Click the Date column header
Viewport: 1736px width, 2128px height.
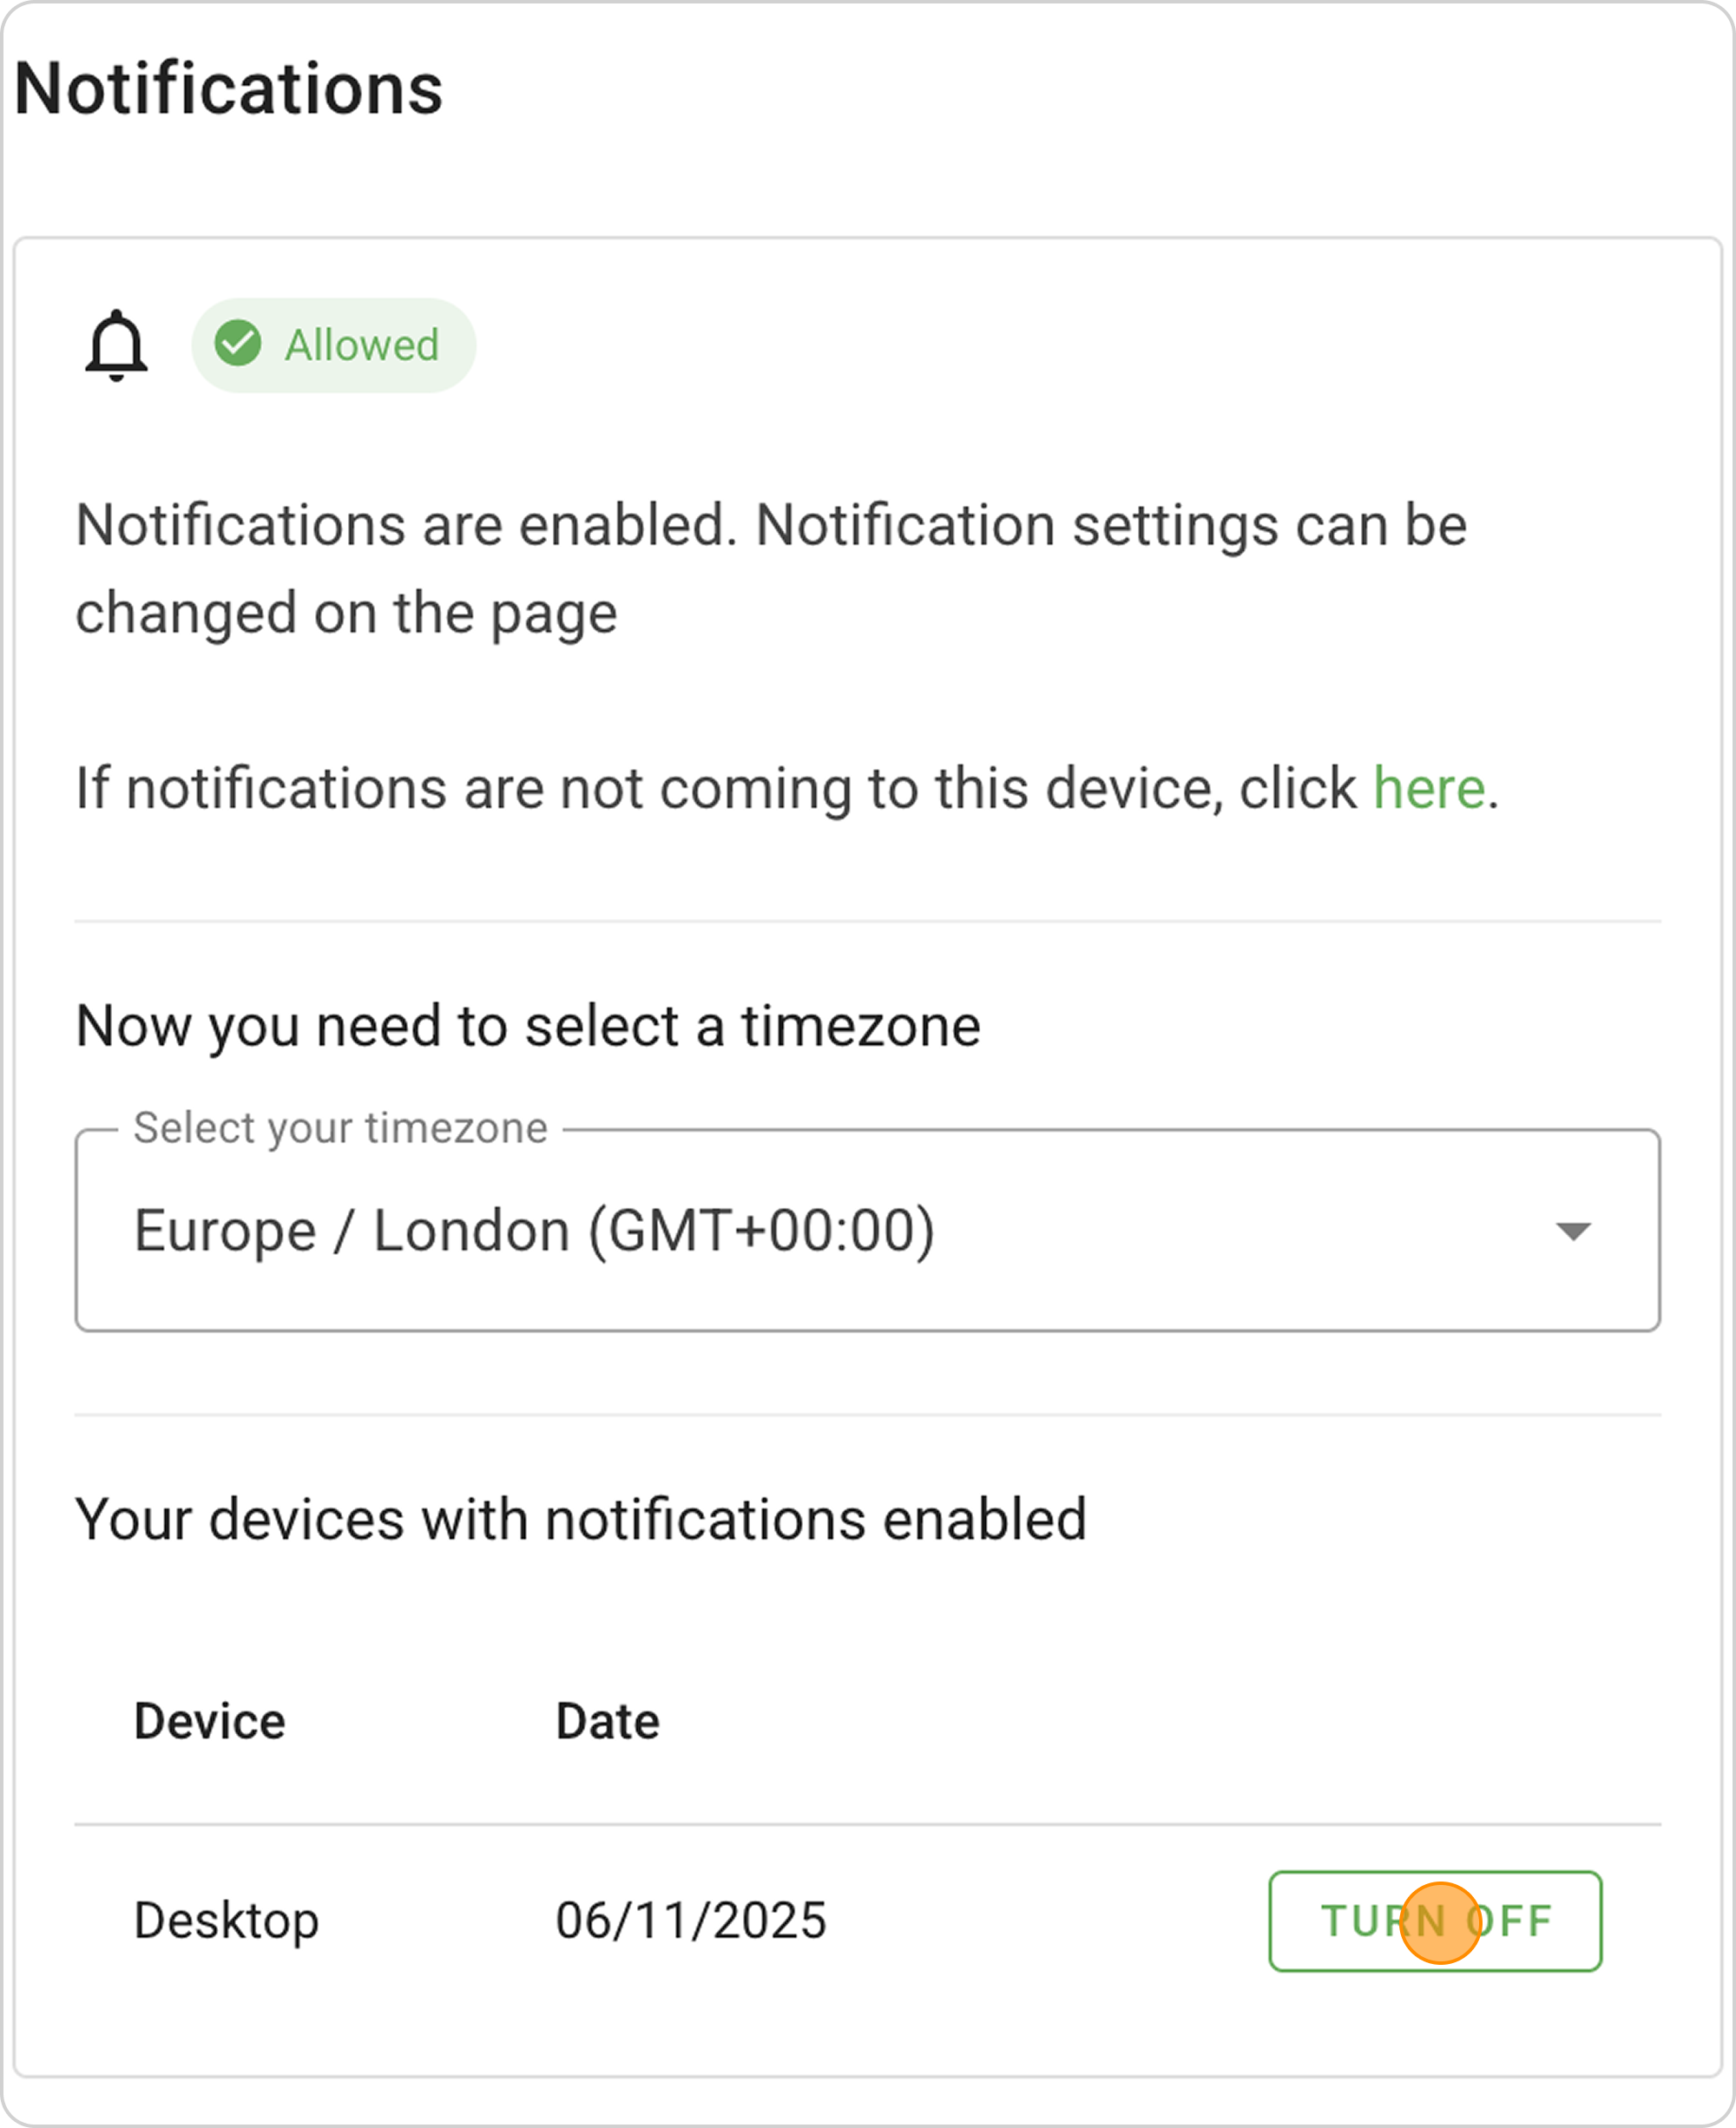point(607,1721)
